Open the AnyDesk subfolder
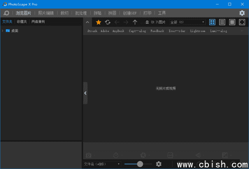The width and height of the screenshot is (249, 169). [118, 31]
